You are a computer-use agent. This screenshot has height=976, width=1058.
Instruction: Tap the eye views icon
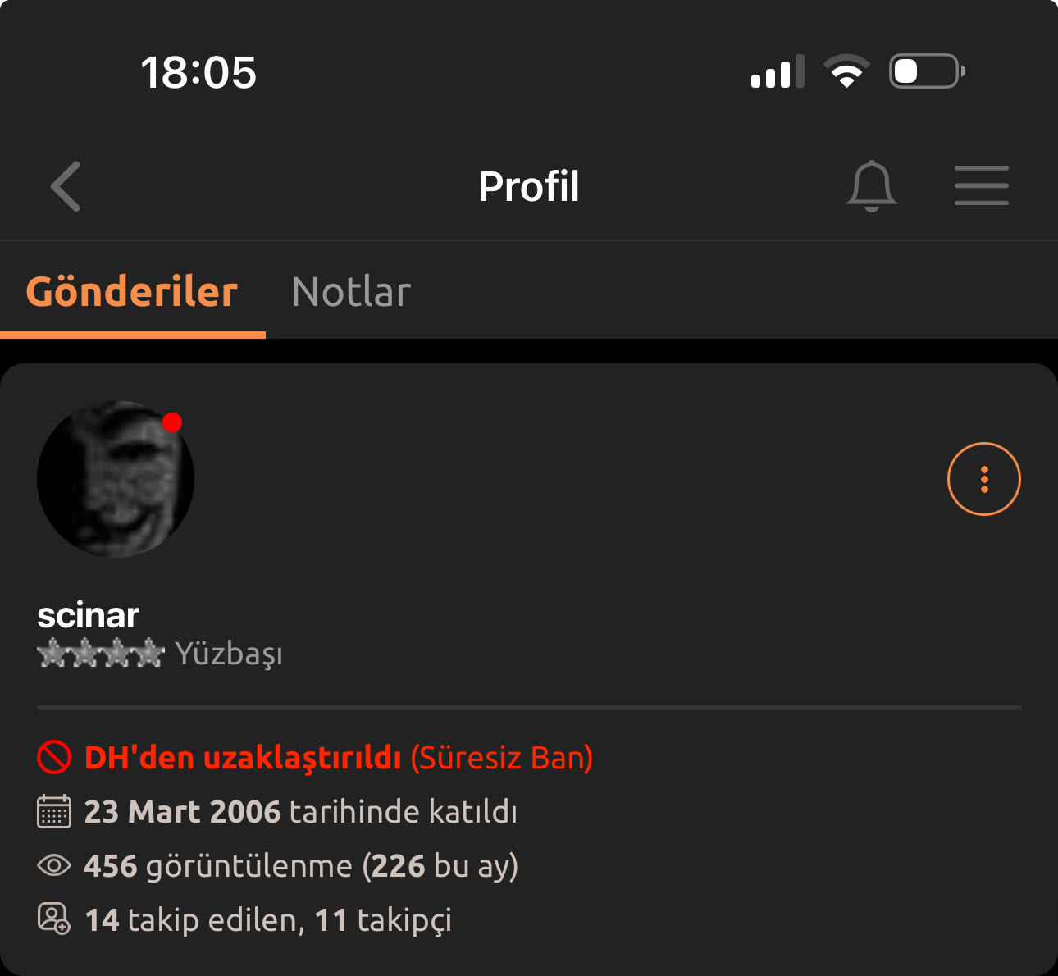click(x=54, y=865)
